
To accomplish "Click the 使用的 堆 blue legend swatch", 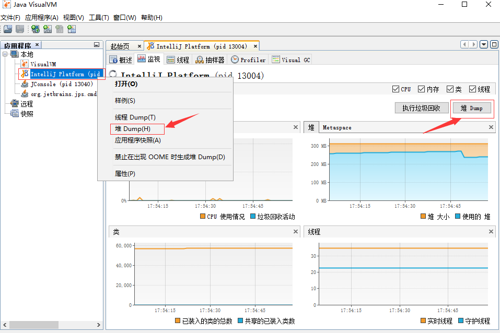I will pyautogui.click(x=458, y=216).
